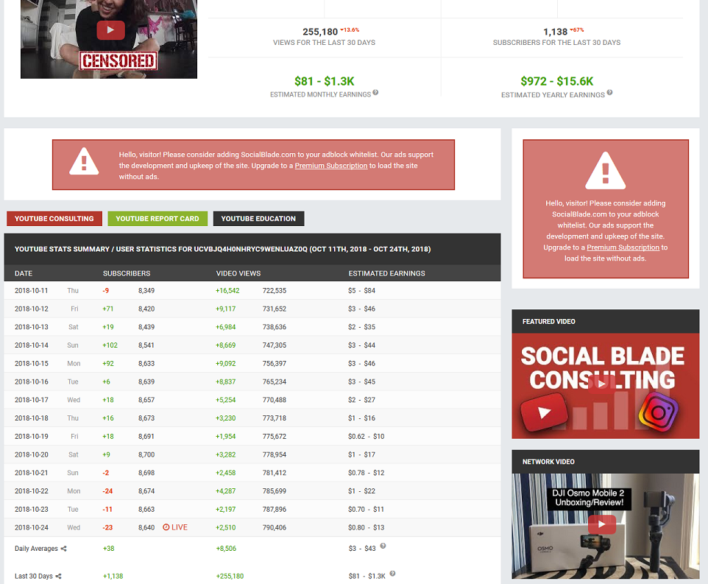The height and width of the screenshot is (584, 708).
Task: Select the date 2018-10-18
Action: (x=31, y=418)
